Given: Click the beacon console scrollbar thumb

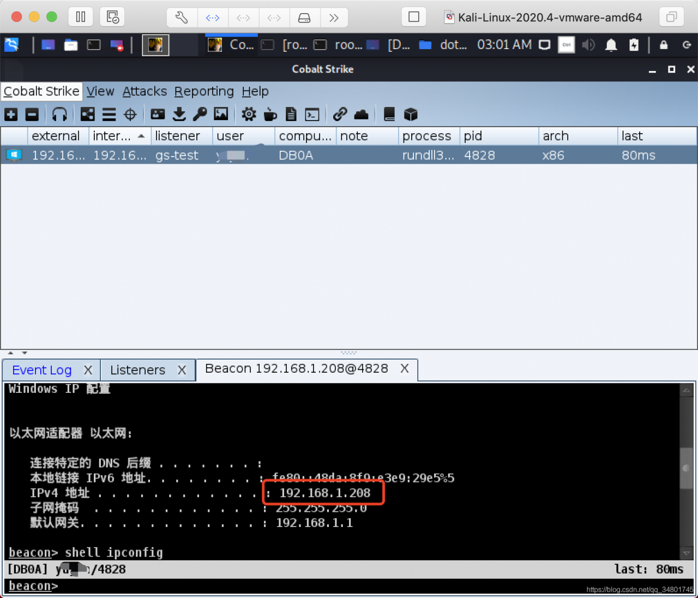Looking at the screenshot, I should pos(687,468).
